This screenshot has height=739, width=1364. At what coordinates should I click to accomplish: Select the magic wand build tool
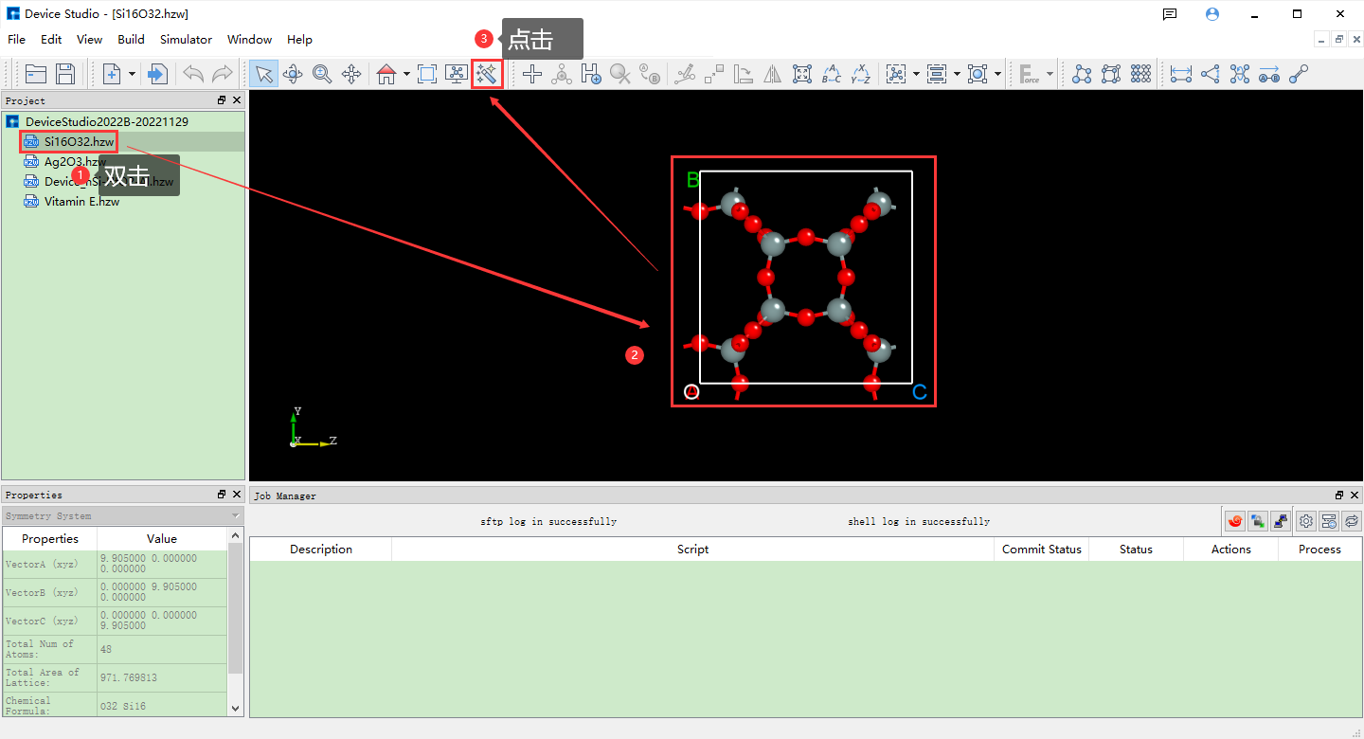487,73
